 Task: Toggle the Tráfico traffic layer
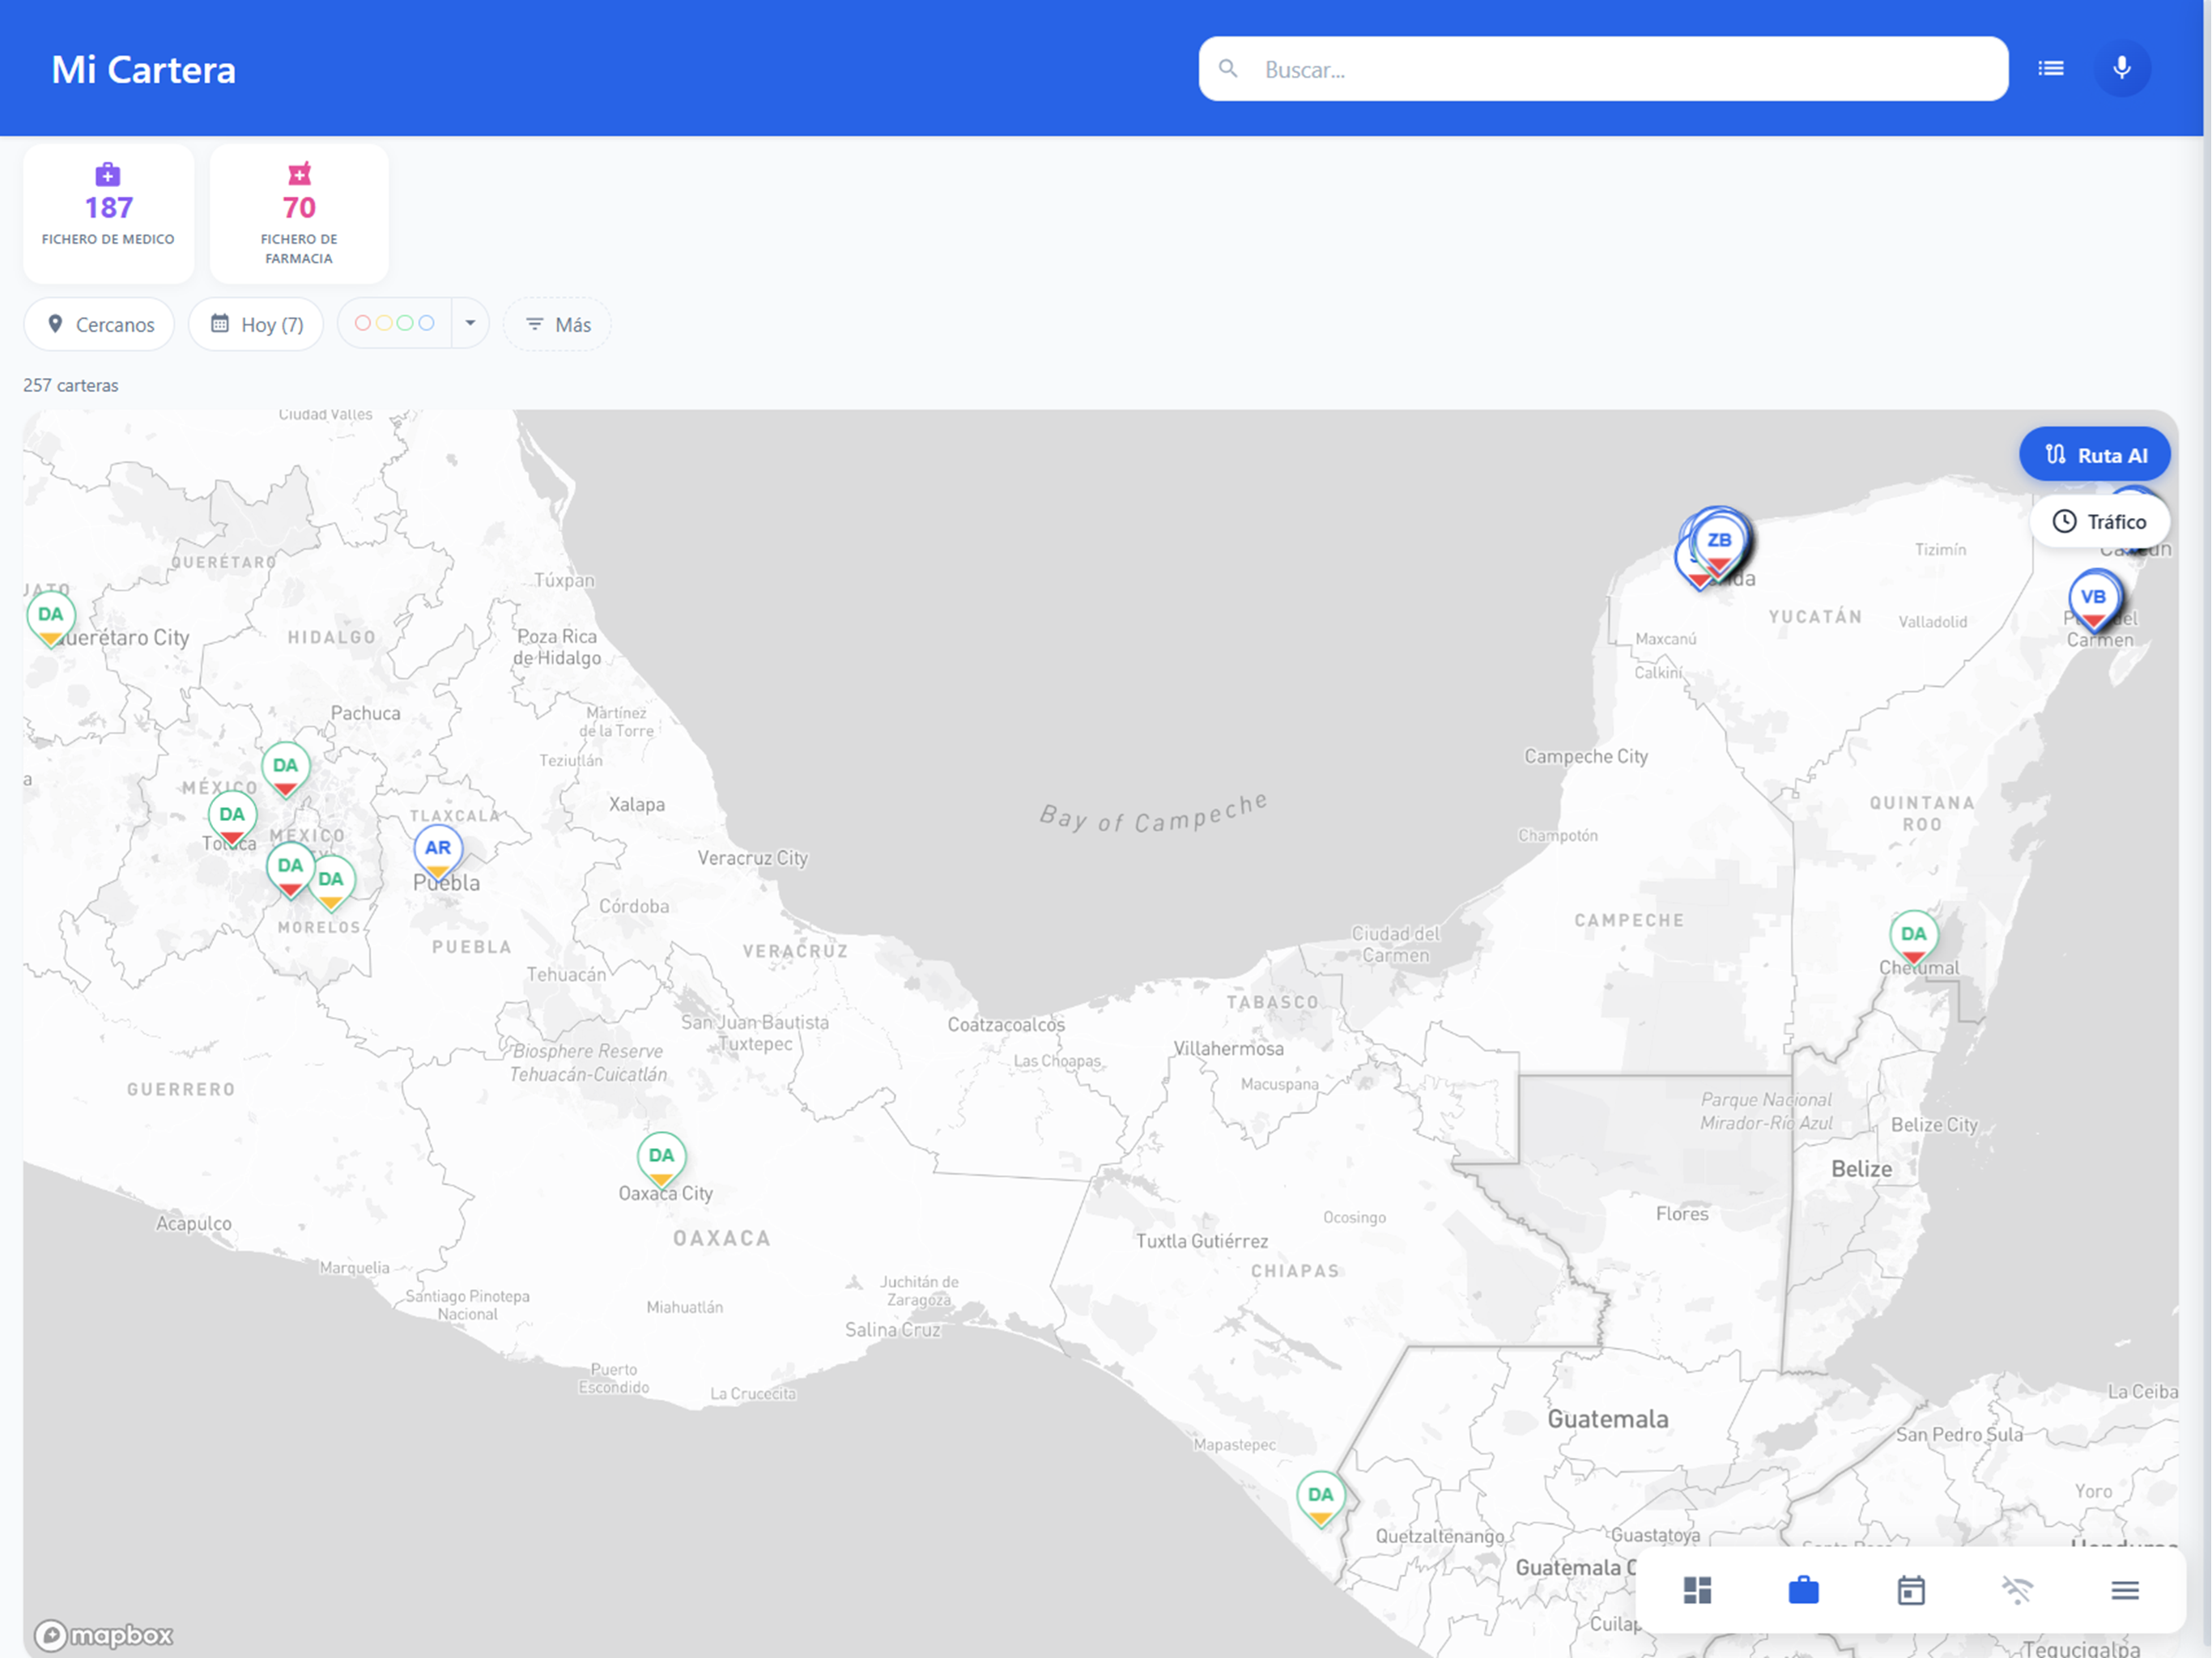pos(2099,521)
